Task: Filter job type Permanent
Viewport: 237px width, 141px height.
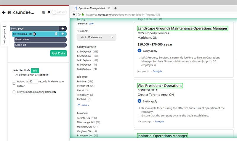Action: [x=83, y=86]
